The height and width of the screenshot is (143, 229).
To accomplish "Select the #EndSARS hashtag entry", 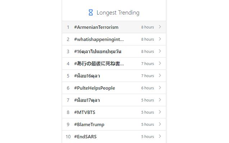I will point(85,137).
